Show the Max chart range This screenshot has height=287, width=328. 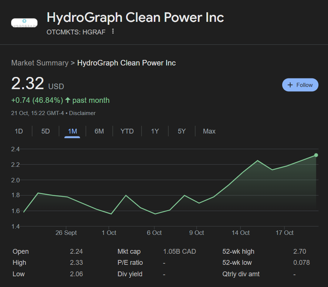[209, 131]
